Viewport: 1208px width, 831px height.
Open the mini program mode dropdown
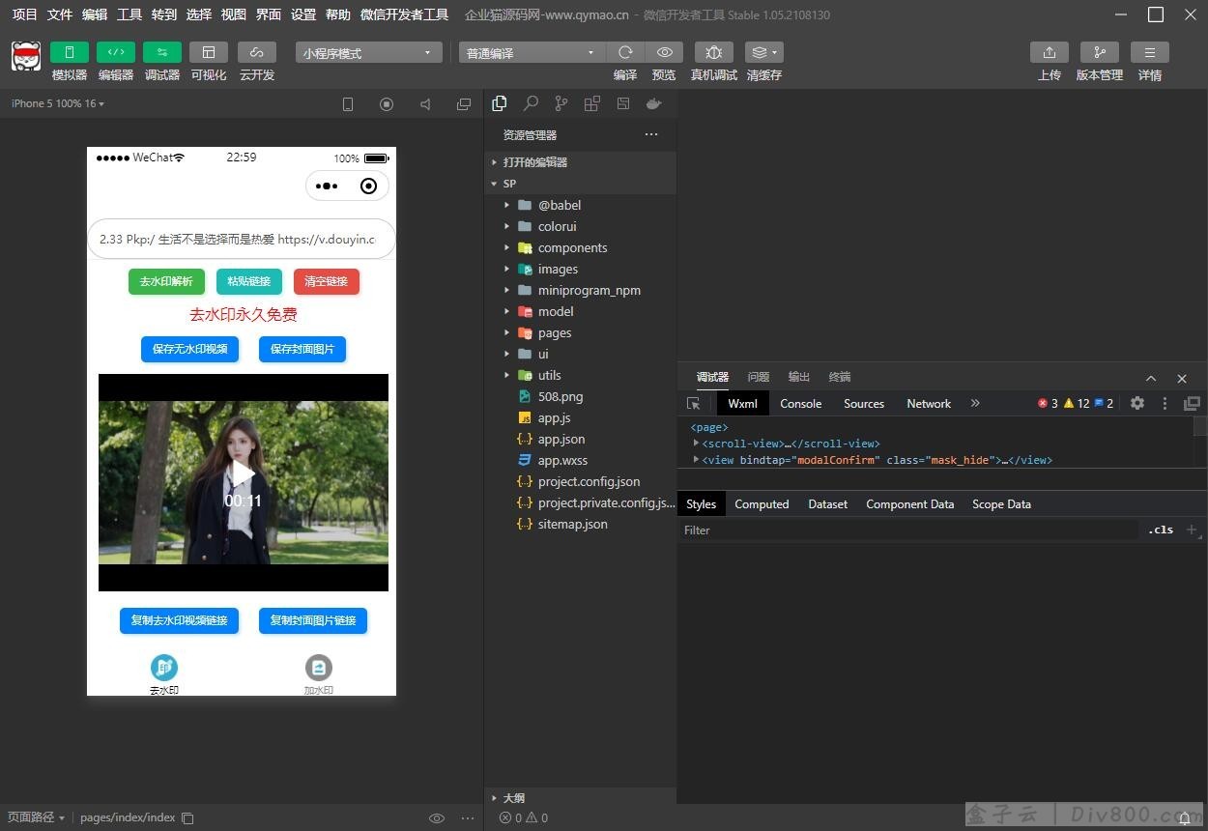tap(368, 53)
